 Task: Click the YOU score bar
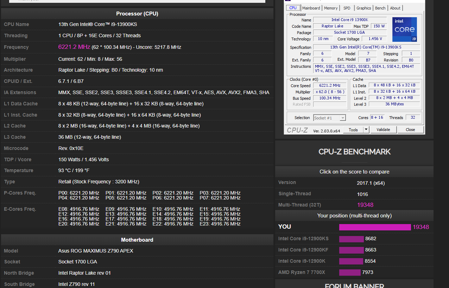pos(375,227)
